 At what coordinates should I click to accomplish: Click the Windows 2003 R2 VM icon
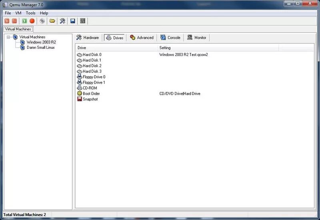click(22, 42)
